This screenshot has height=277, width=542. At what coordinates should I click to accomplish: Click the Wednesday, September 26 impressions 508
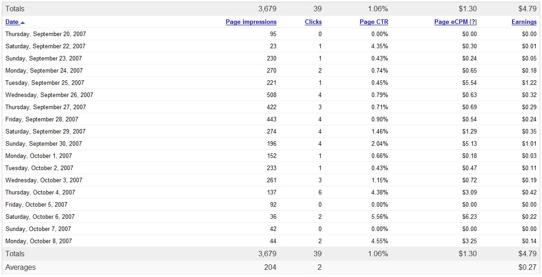pyautogui.click(x=272, y=95)
